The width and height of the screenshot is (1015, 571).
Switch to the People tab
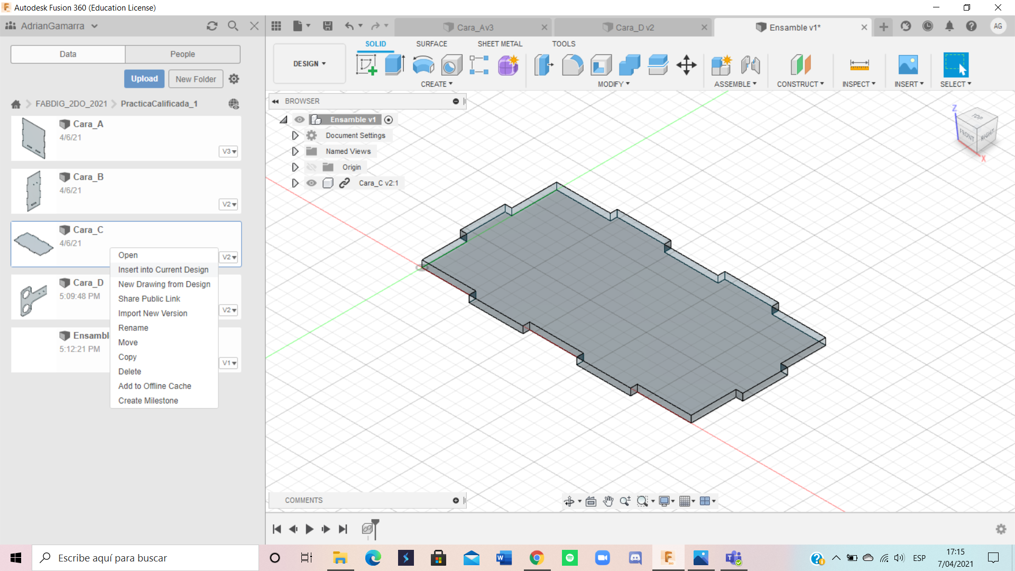point(182,54)
